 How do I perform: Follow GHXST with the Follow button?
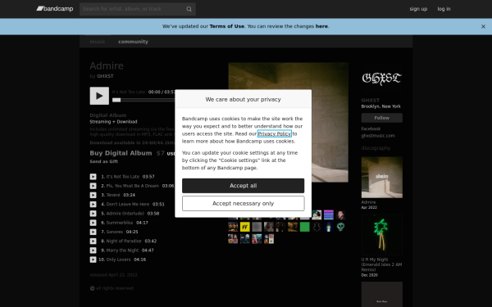coord(381,118)
